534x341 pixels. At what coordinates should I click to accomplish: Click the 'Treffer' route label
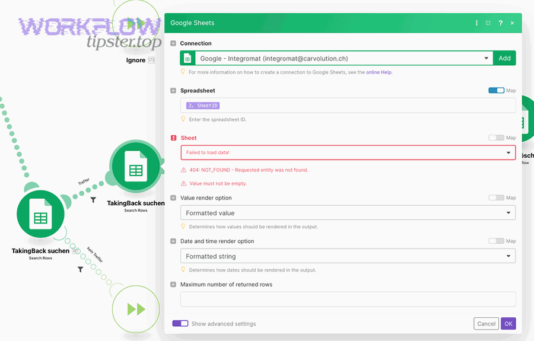[x=84, y=181]
